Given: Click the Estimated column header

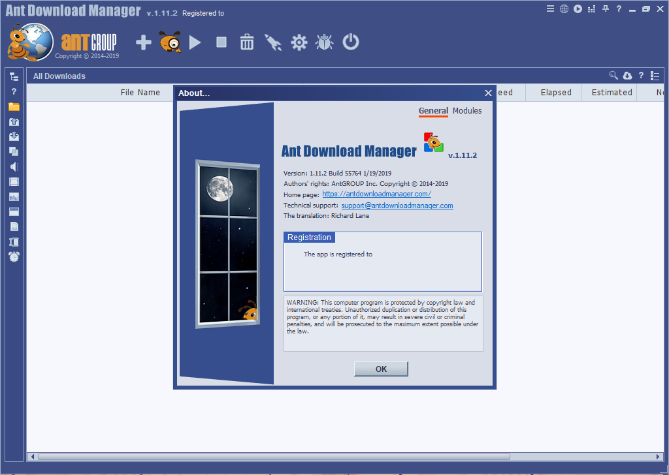Looking at the screenshot, I should click(612, 93).
